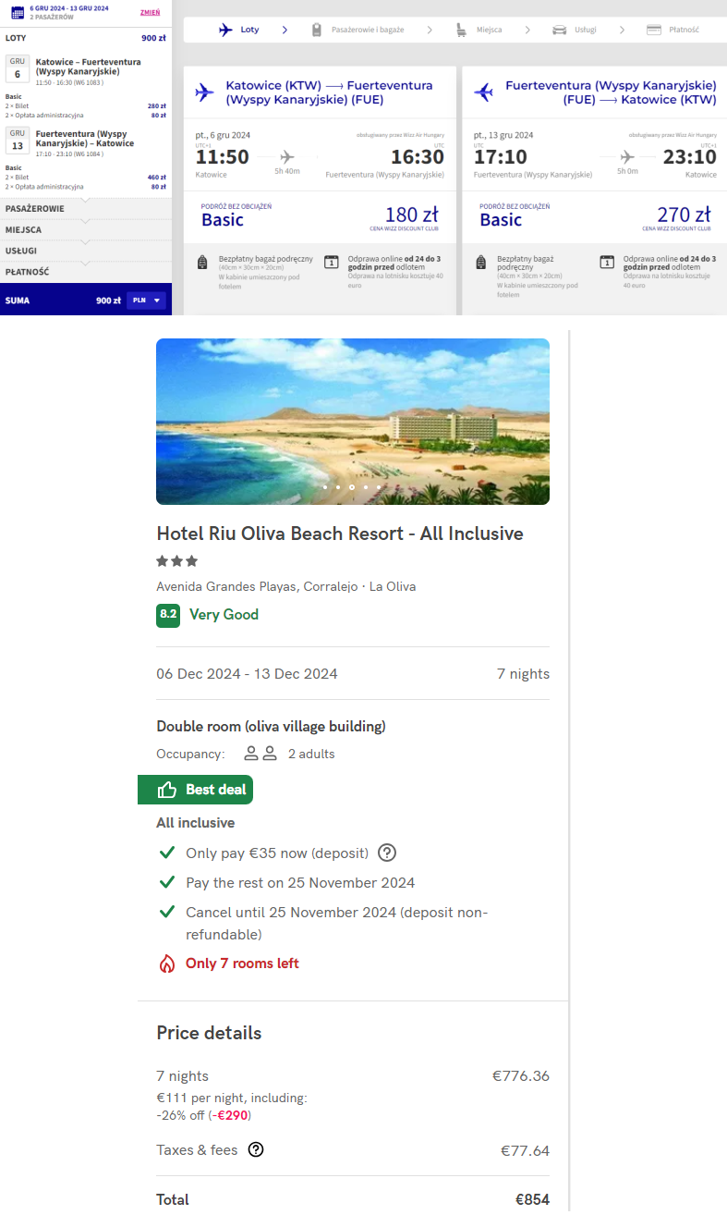Viewport: 727px width, 1215px height.
Task: Click the seat icon next to Miejsca
Action: tap(461, 30)
